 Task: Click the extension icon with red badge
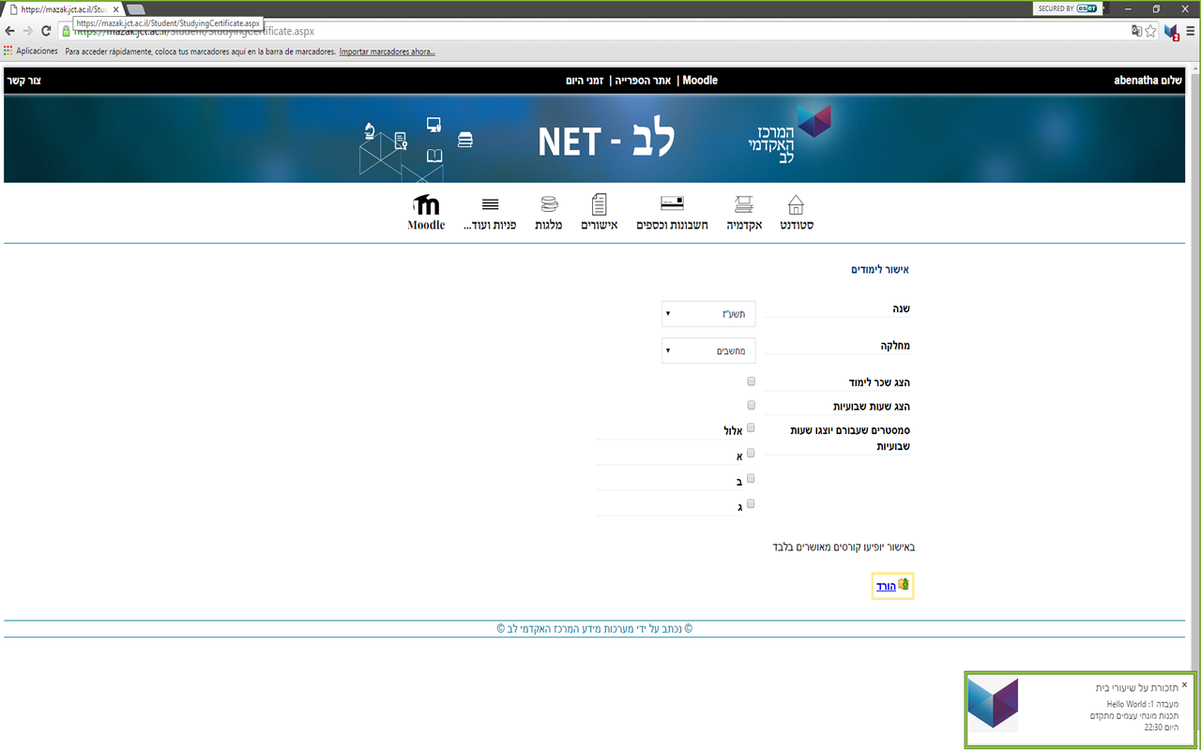click(x=1171, y=32)
